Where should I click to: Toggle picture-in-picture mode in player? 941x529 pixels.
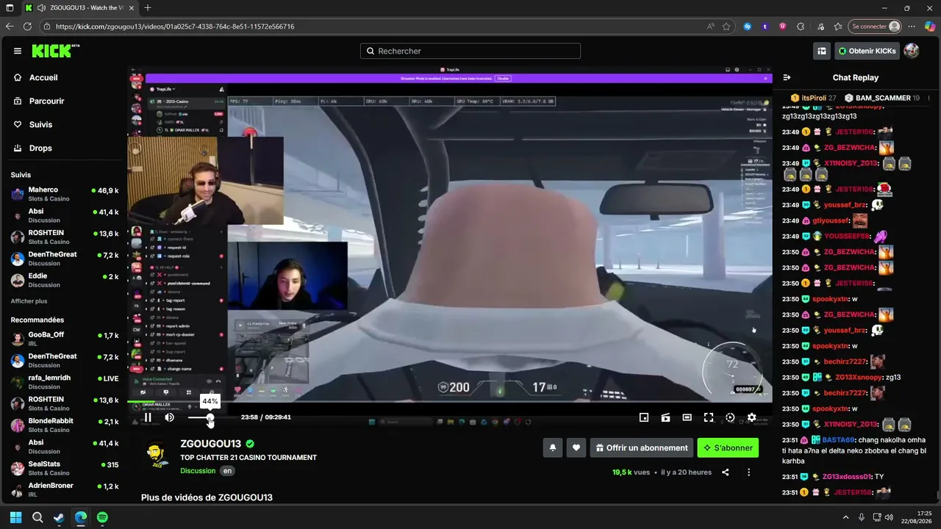pos(644,417)
